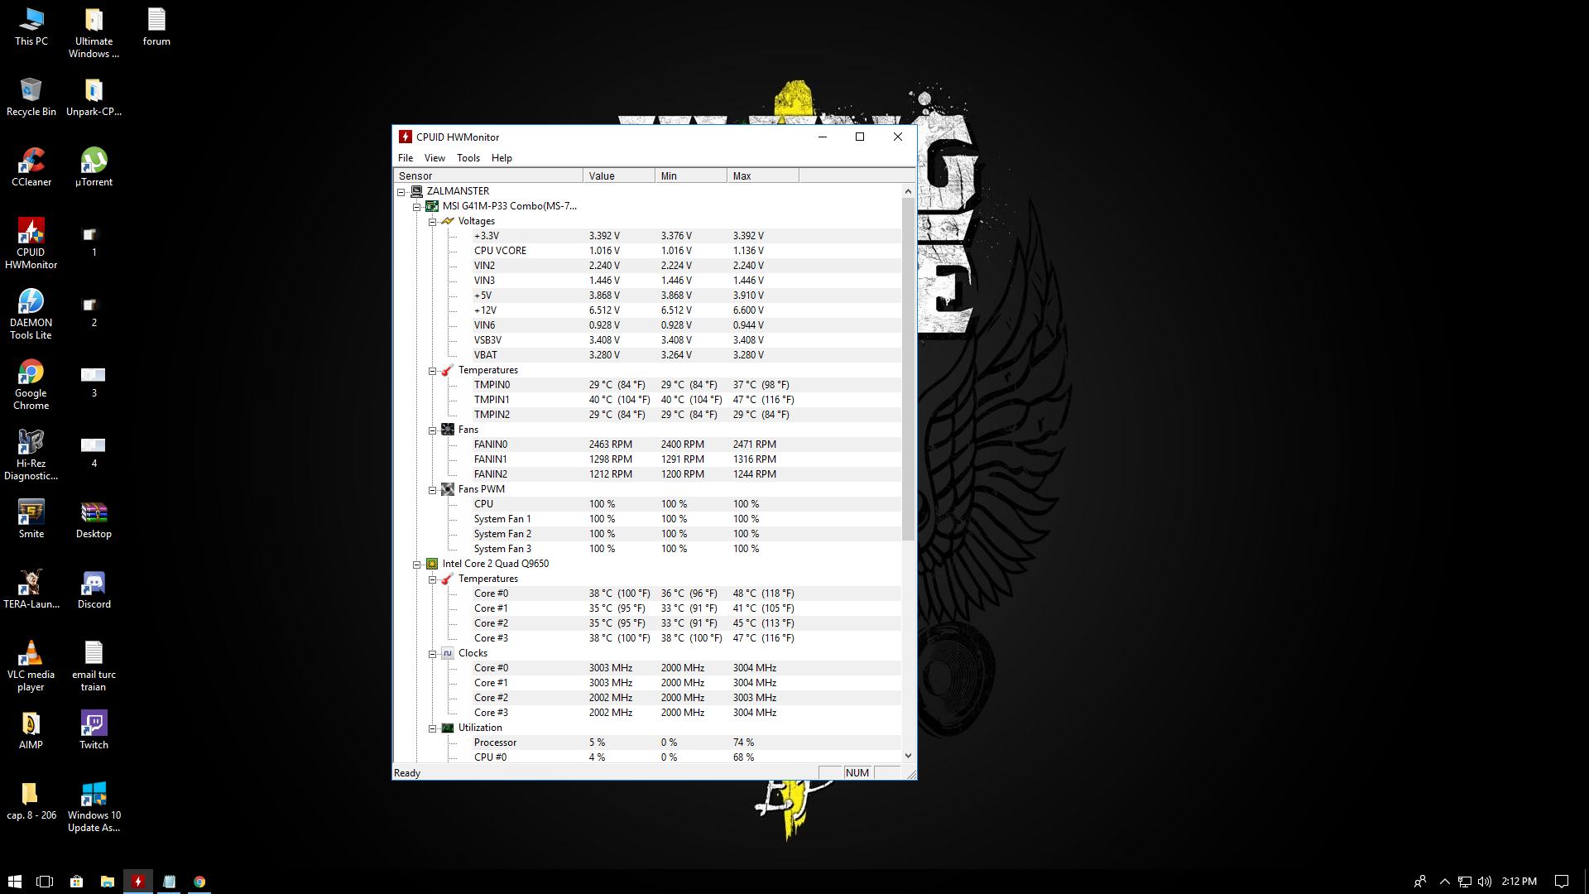Open the Recycle Bin icon
Image resolution: width=1589 pixels, height=894 pixels.
(x=31, y=97)
